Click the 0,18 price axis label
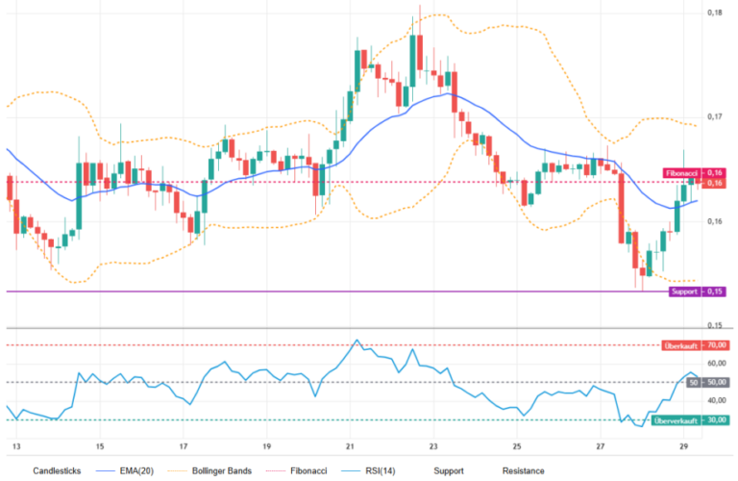The image size is (738, 481). click(715, 13)
